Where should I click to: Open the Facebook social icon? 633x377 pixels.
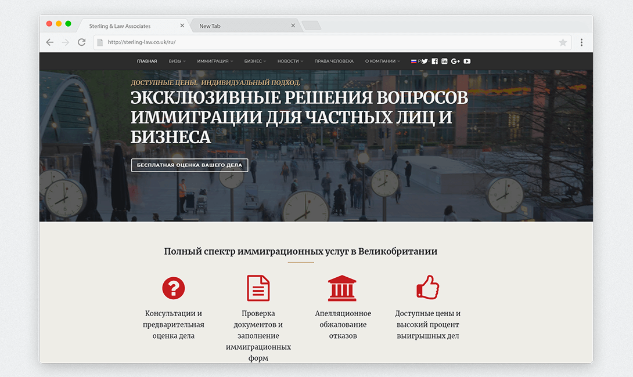pyautogui.click(x=434, y=61)
